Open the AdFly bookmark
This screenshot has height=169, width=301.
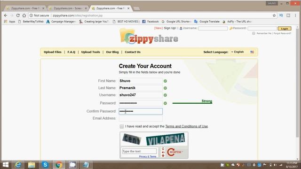click(237, 22)
